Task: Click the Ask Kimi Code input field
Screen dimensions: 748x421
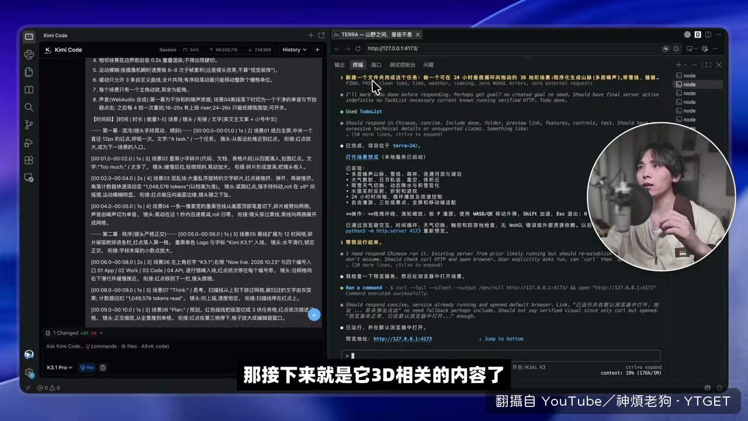Action: tap(181, 347)
